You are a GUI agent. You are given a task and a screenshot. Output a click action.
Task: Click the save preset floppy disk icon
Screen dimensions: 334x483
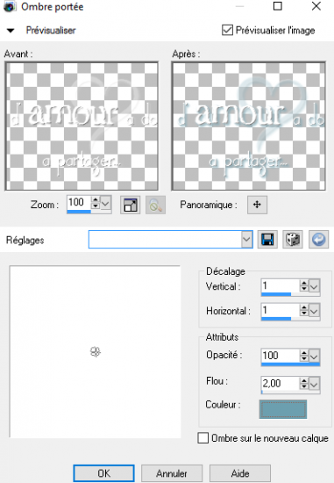click(x=267, y=240)
